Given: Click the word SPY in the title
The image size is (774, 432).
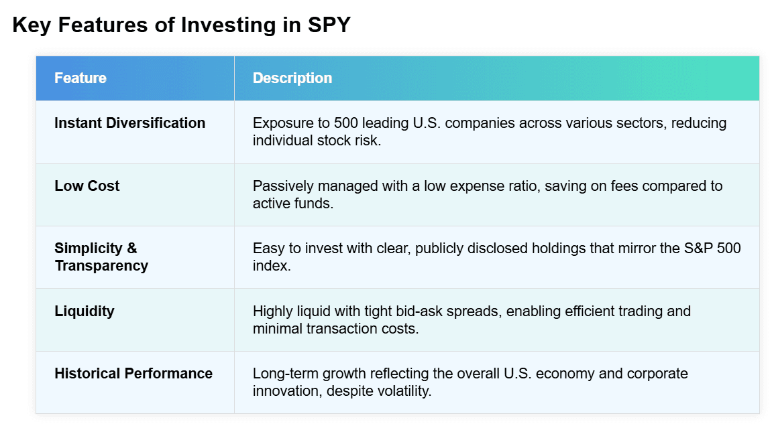Looking at the screenshot, I should [328, 25].
